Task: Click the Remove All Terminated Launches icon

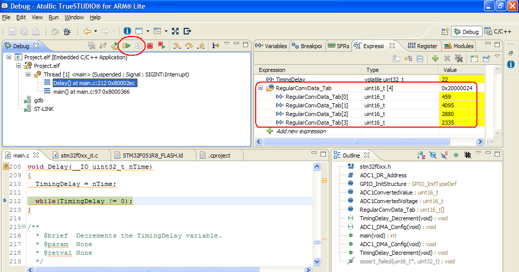Action: coord(91,46)
